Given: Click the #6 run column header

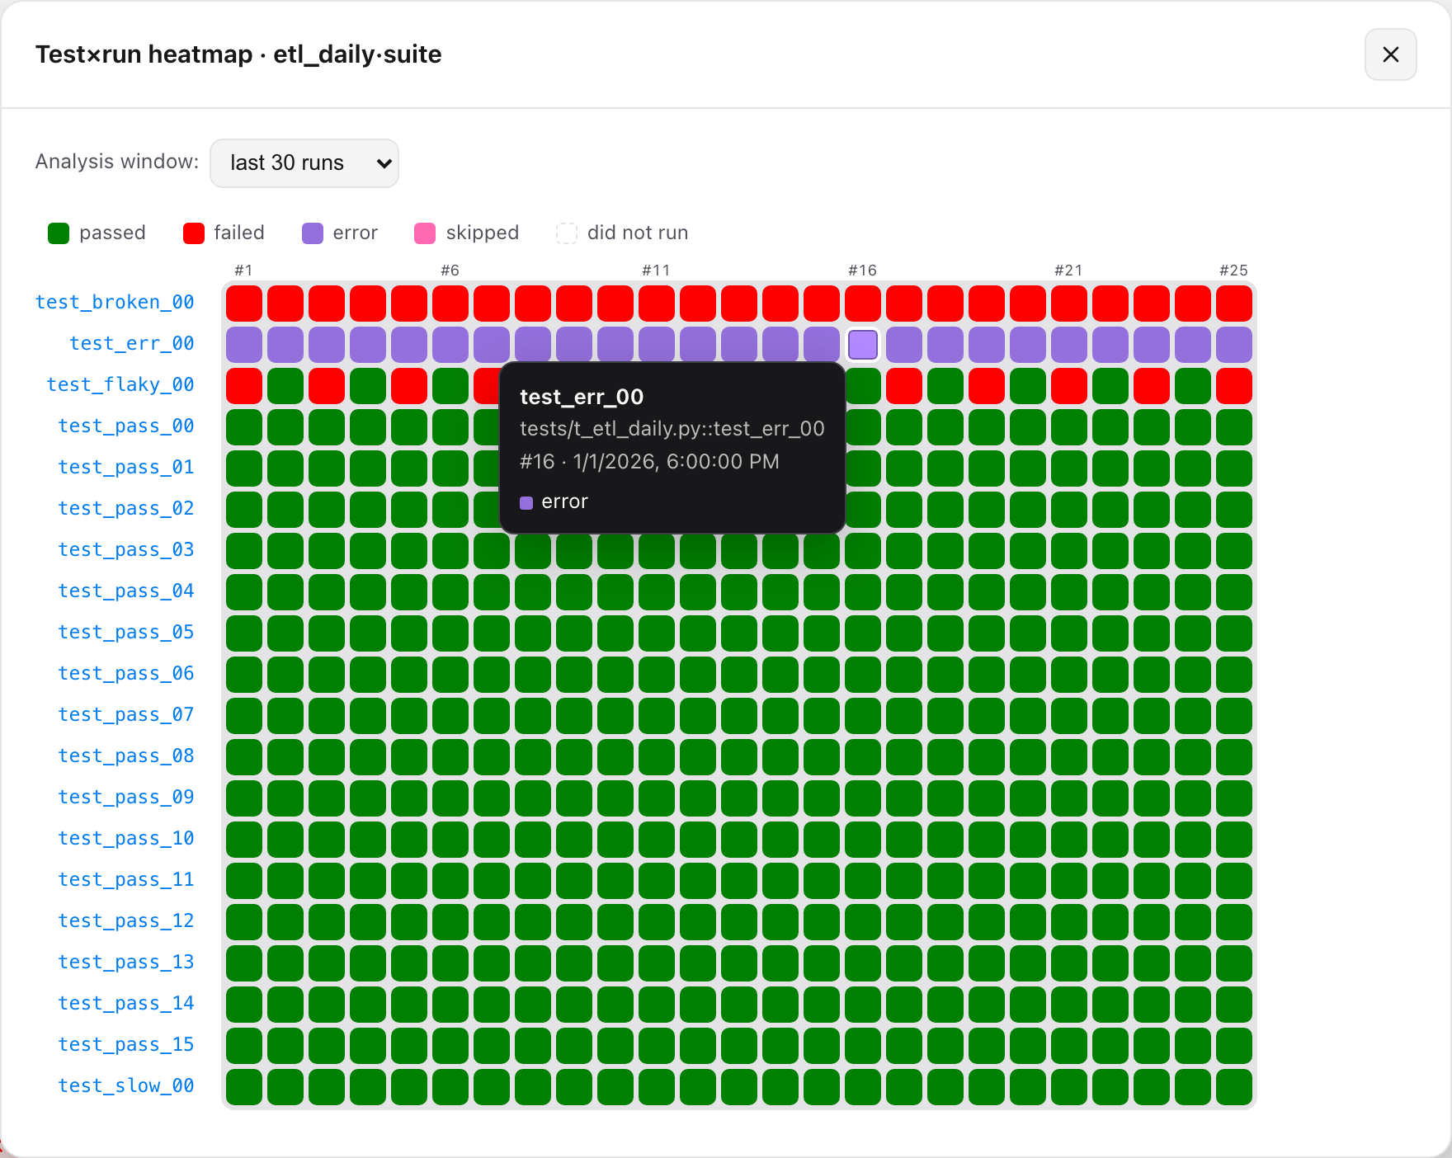Looking at the screenshot, I should (450, 271).
